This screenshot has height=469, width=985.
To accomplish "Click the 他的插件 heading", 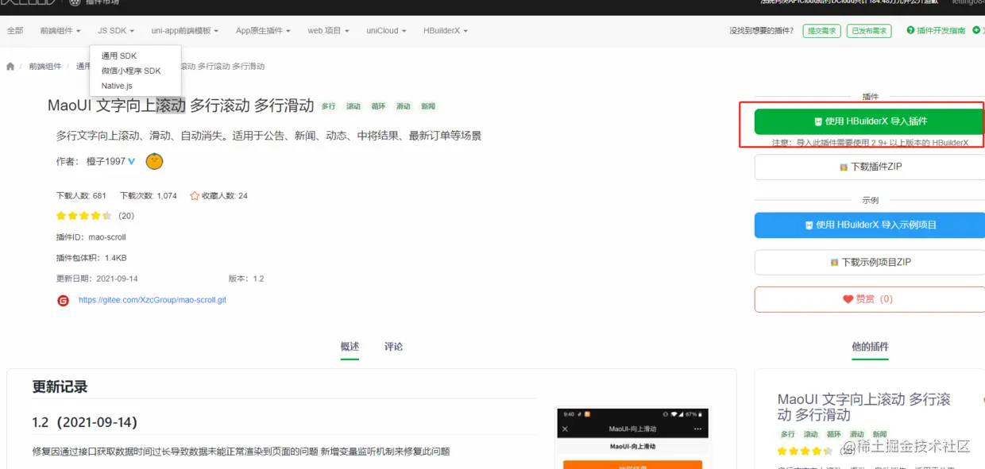I will click(x=870, y=347).
